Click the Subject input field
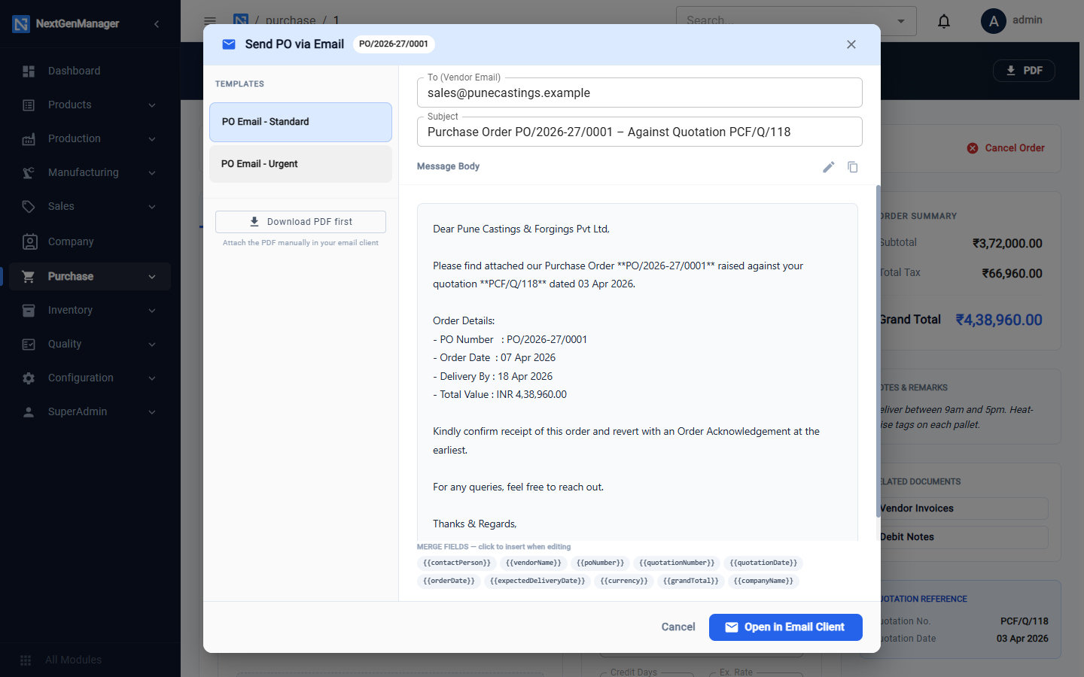The image size is (1084, 677). point(640,132)
